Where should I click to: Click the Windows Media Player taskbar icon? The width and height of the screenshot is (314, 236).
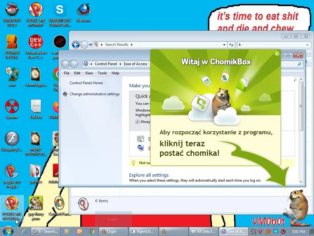[x=67, y=231]
